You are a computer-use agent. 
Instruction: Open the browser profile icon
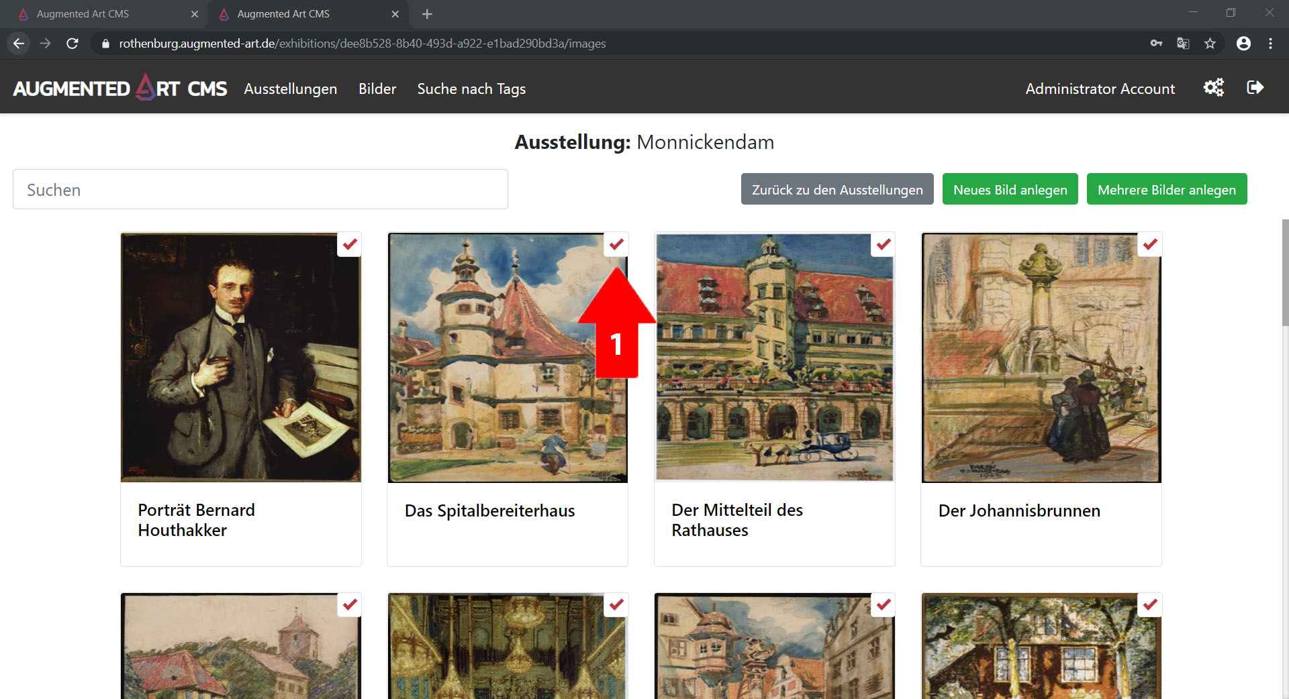click(1243, 44)
